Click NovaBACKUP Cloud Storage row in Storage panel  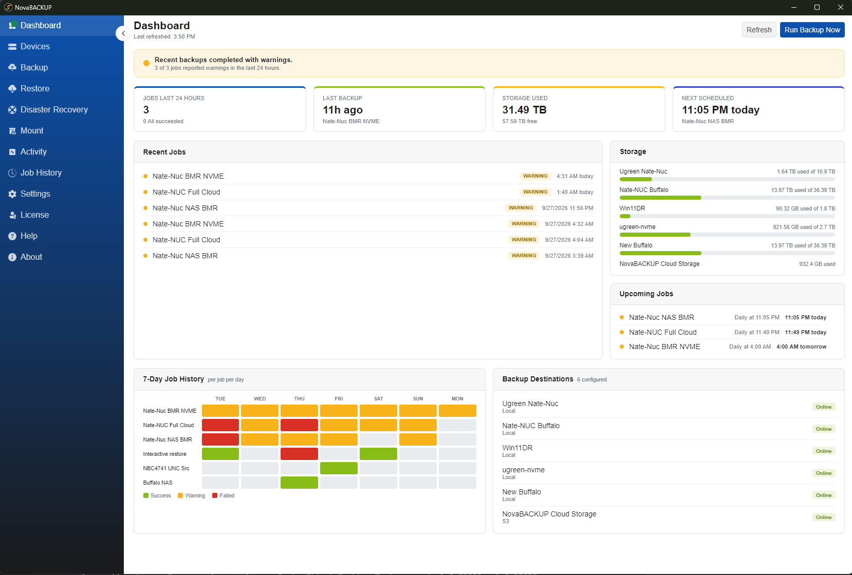point(727,264)
